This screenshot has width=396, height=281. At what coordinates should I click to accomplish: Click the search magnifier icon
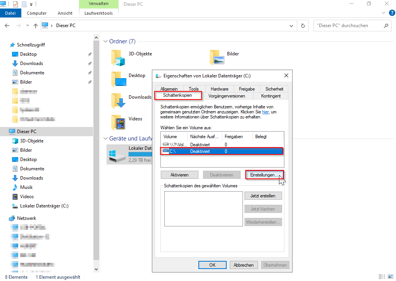[386, 26]
